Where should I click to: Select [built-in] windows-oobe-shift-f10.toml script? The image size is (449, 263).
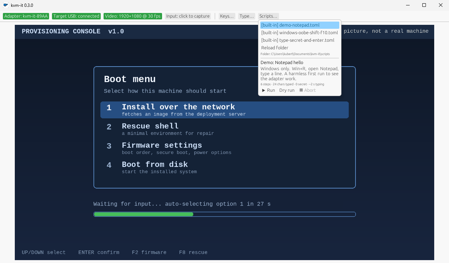tap(300, 33)
